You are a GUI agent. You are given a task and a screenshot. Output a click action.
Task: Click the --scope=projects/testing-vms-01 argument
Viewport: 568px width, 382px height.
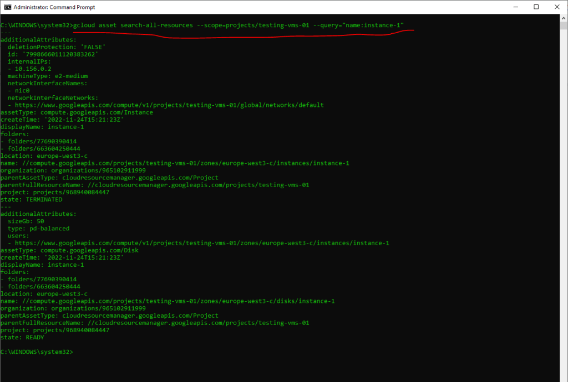click(253, 25)
